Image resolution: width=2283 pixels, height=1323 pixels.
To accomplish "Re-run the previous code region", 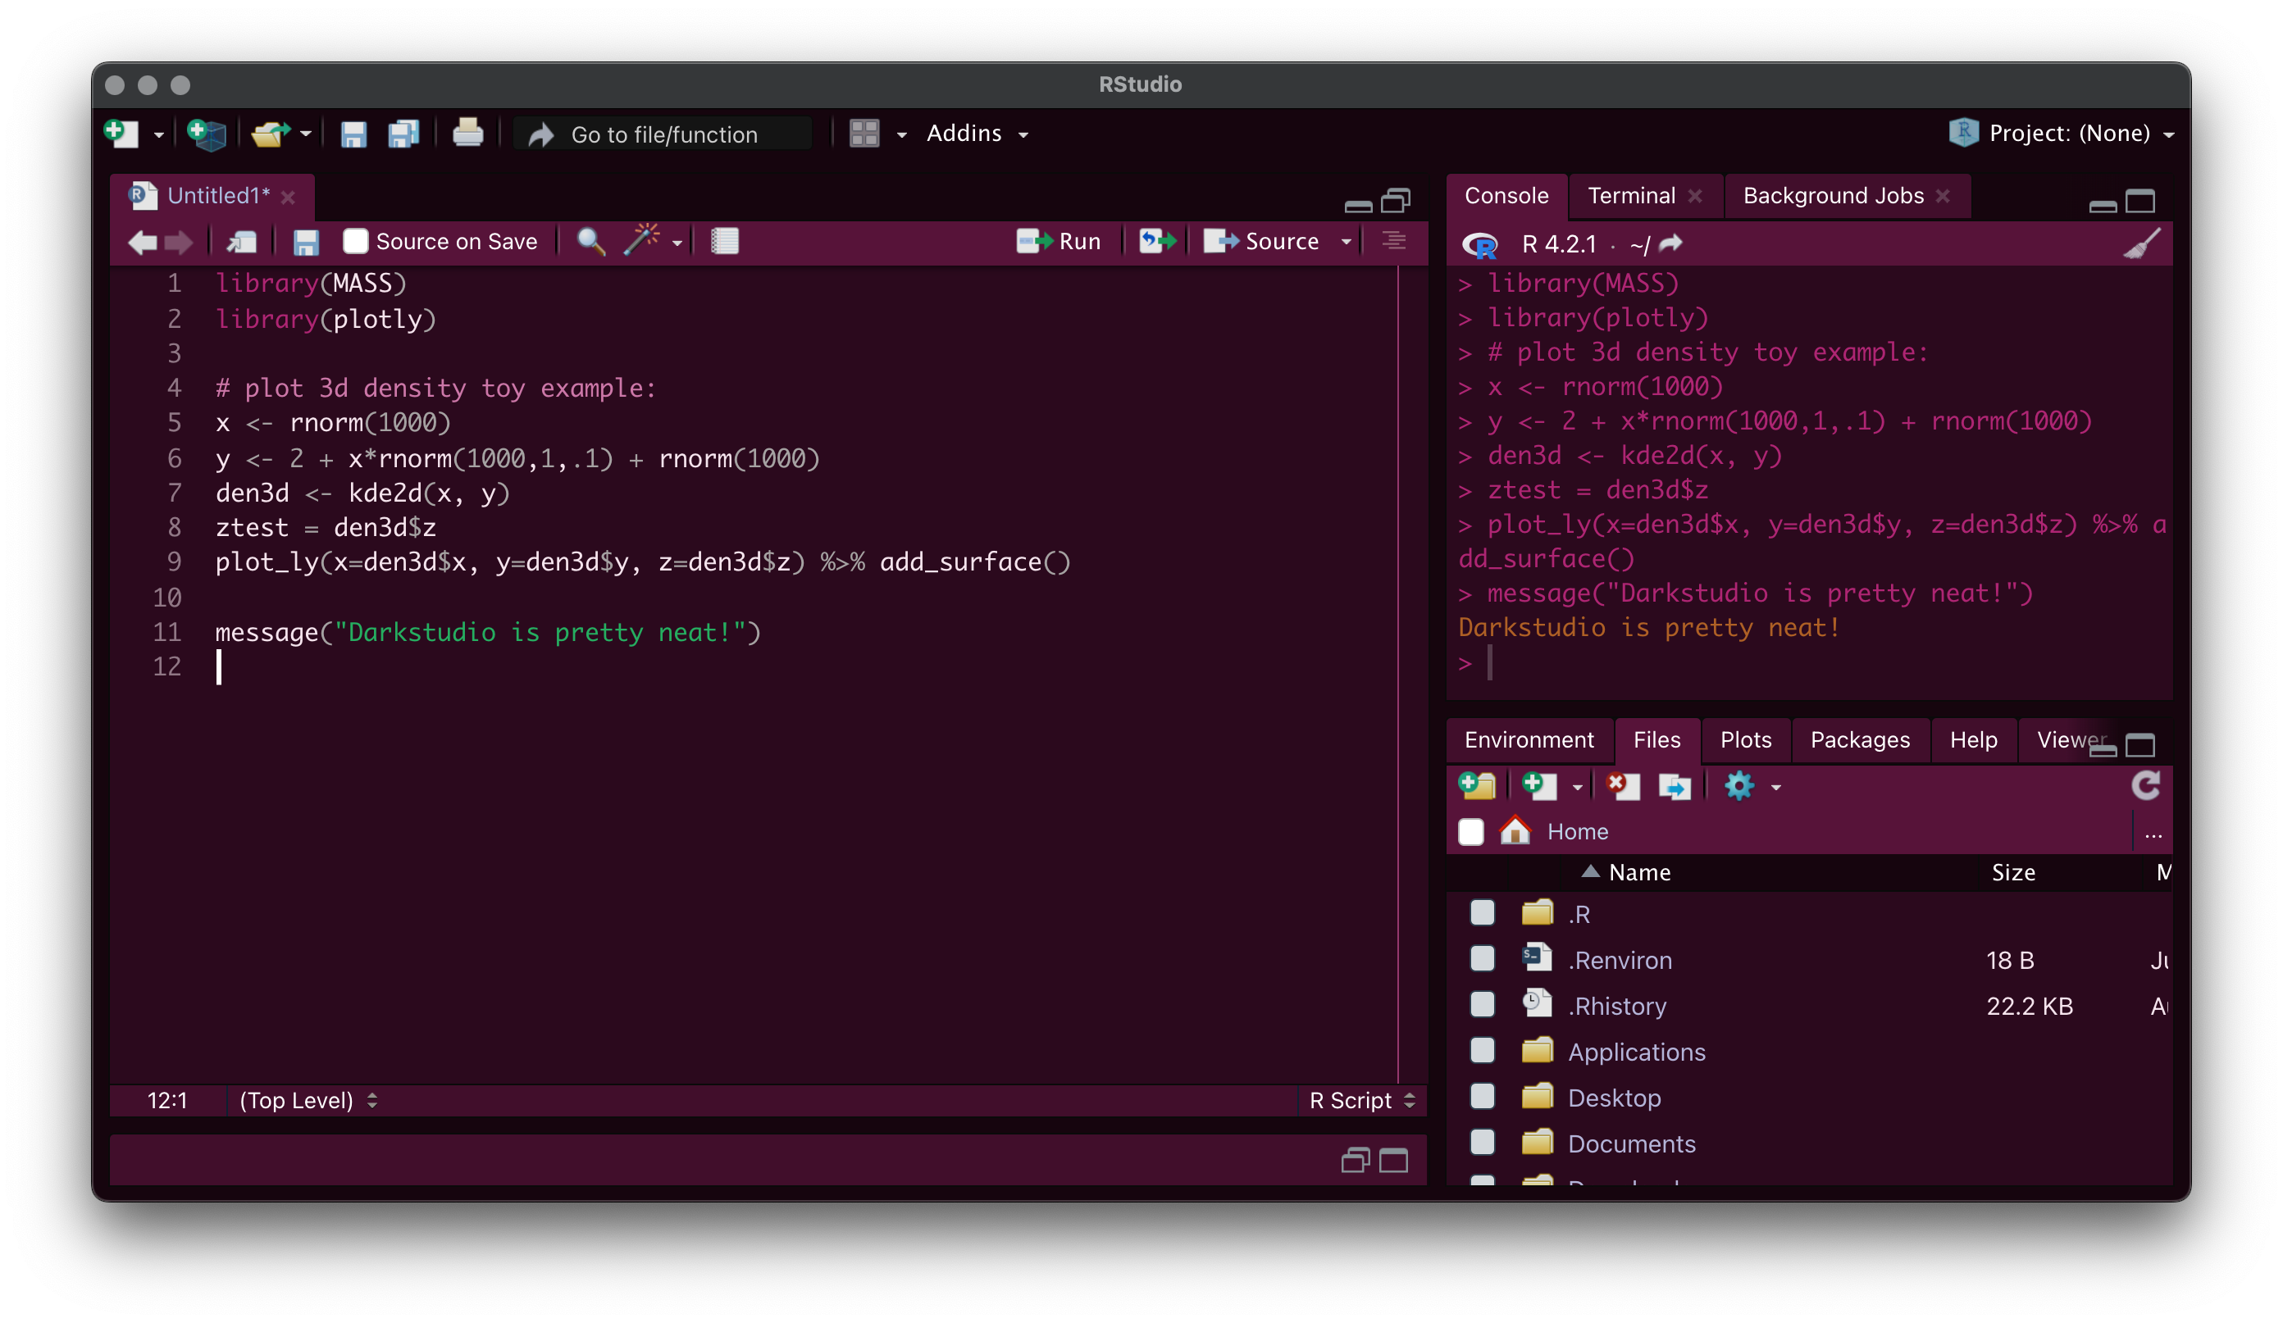I will [1158, 241].
